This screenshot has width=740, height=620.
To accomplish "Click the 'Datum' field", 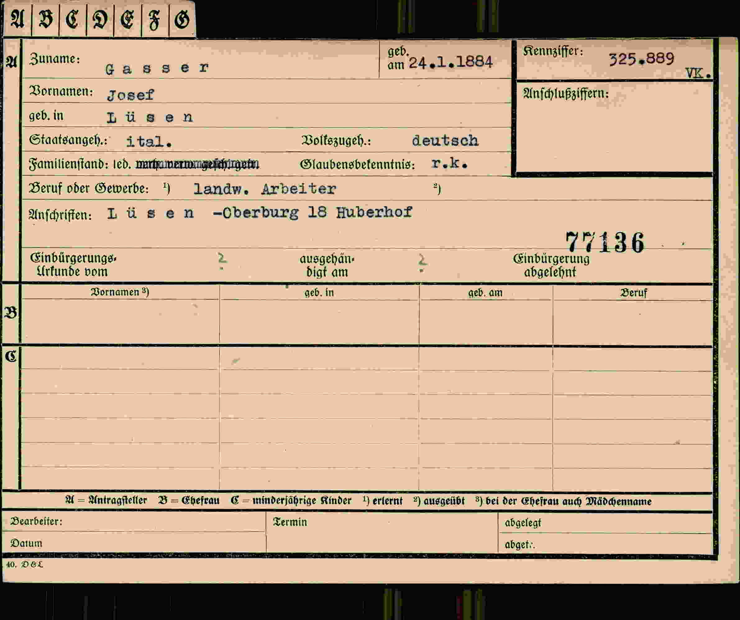I will tap(134, 543).
